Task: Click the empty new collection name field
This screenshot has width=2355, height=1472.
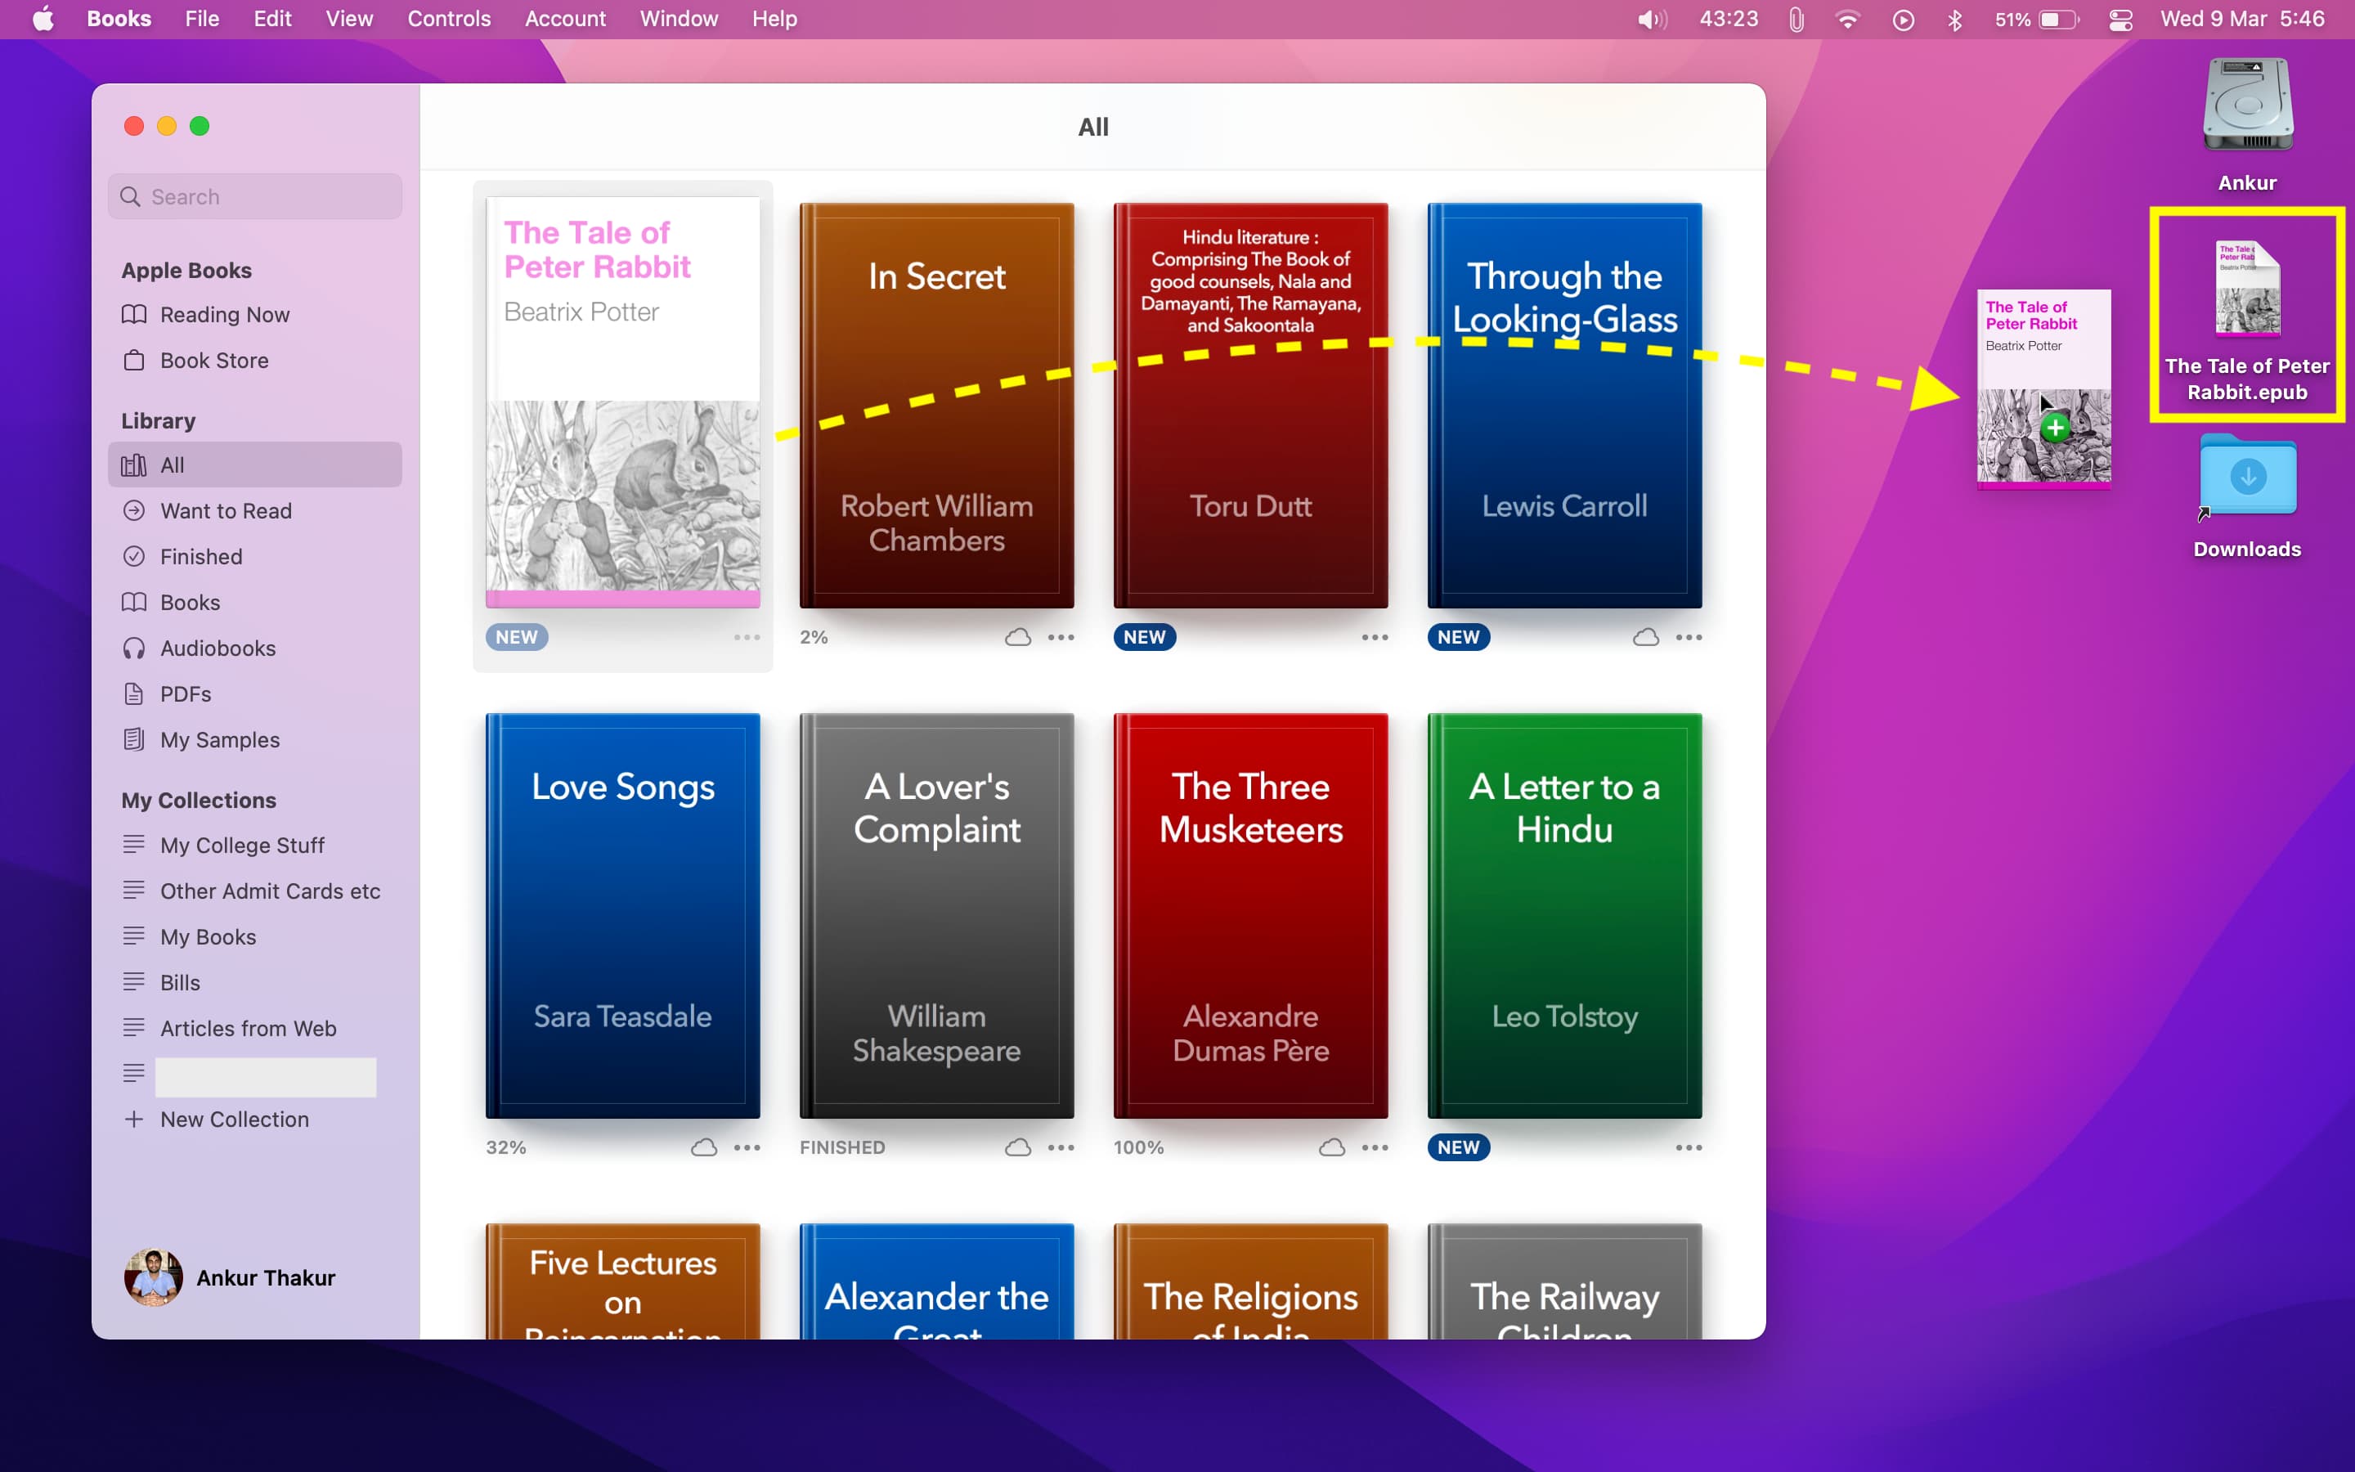Action: [x=266, y=1077]
